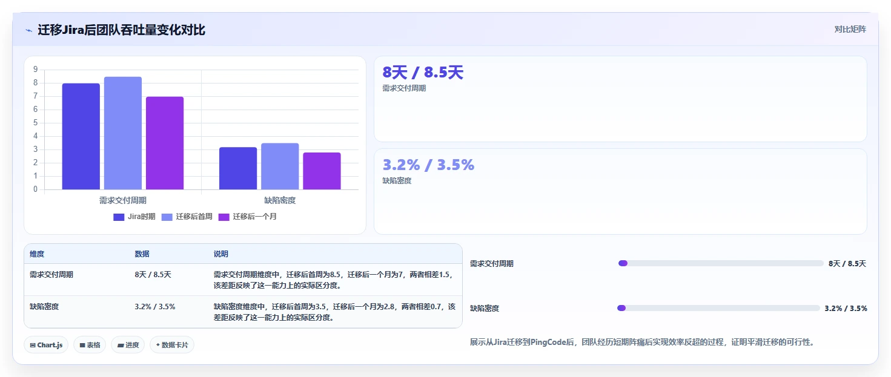
Task: Click the pulse icon beside the title
Action: click(x=28, y=30)
